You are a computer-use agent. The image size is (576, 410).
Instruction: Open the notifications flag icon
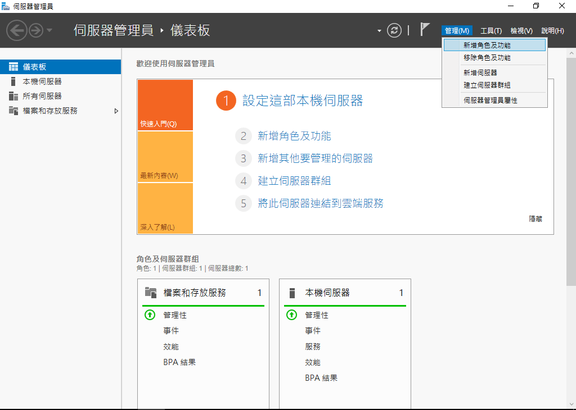point(424,30)
